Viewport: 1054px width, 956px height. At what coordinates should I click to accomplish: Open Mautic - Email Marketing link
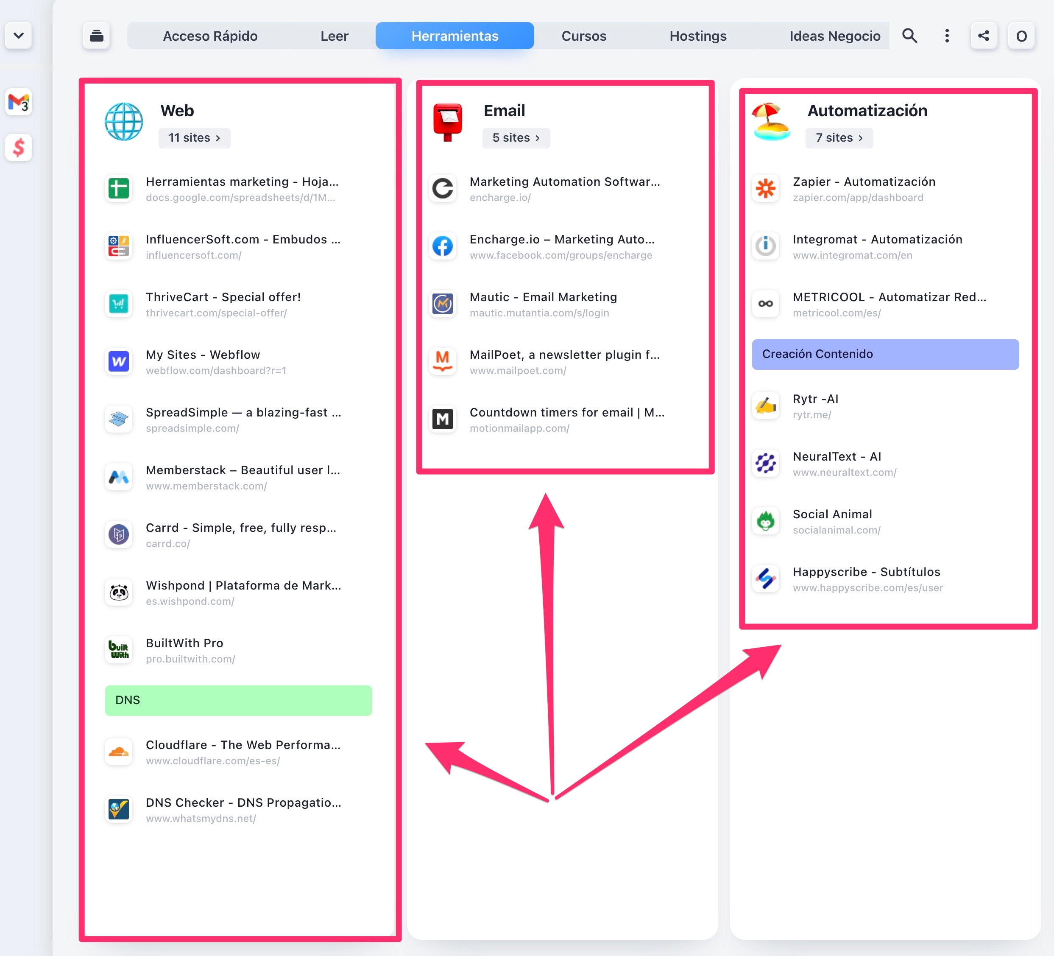(x=543, y=297)
